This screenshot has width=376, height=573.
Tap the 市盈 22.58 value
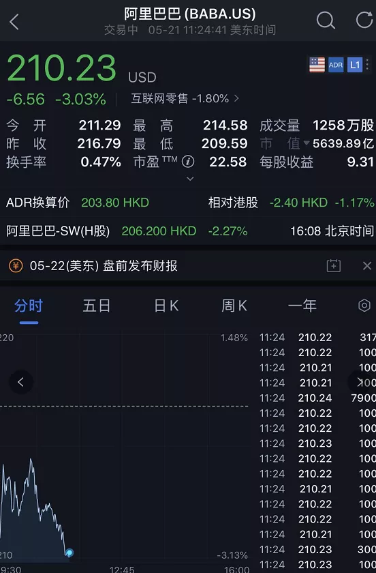click(228, 162)
